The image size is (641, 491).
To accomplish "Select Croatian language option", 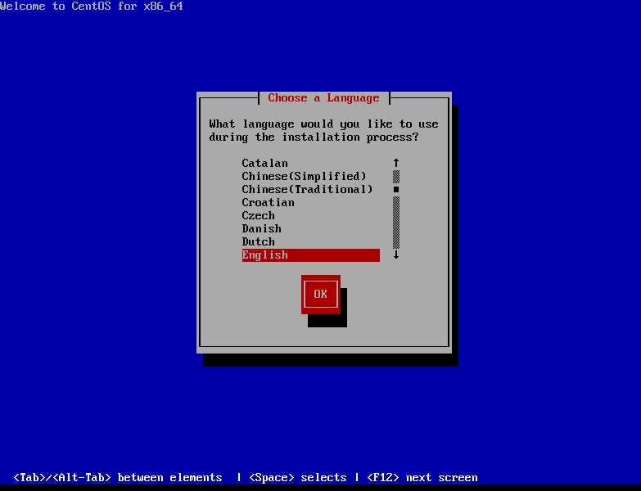I will [311, 202].
